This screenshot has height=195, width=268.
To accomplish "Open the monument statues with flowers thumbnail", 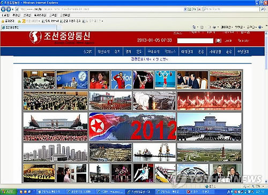I will (55, 127).
